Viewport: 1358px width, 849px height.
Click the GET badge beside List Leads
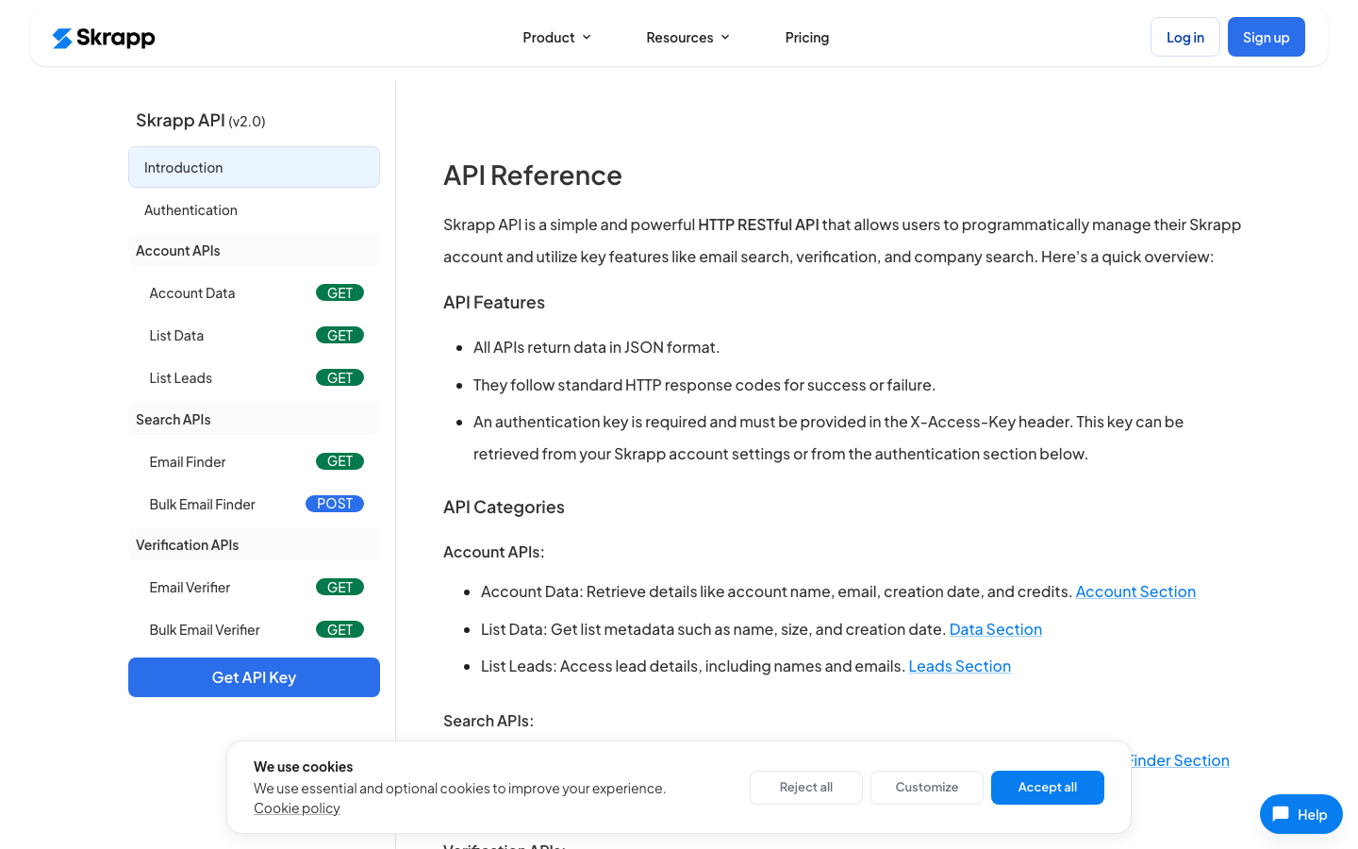click(339, 377)
